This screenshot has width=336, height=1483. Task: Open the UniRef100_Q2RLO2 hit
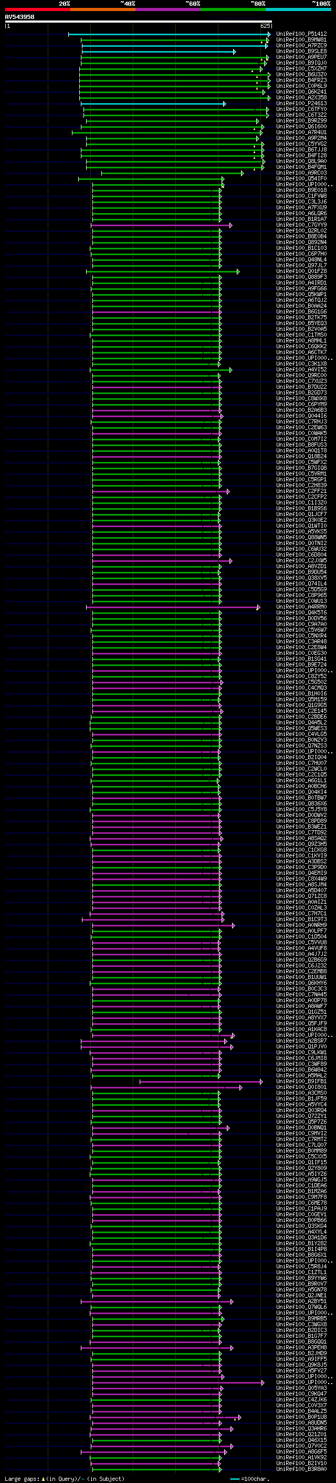pos(301,231)
